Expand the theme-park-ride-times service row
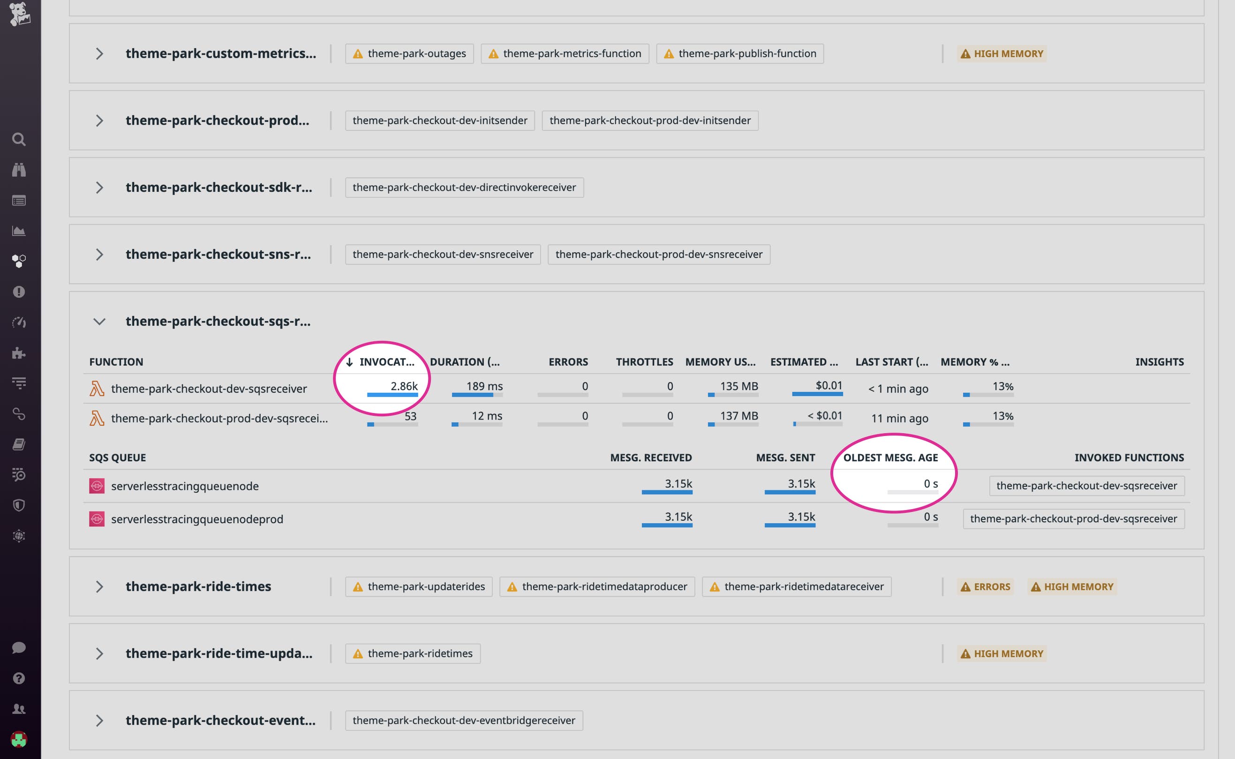This screenshot has height=759, width=1235. point(99,586)
